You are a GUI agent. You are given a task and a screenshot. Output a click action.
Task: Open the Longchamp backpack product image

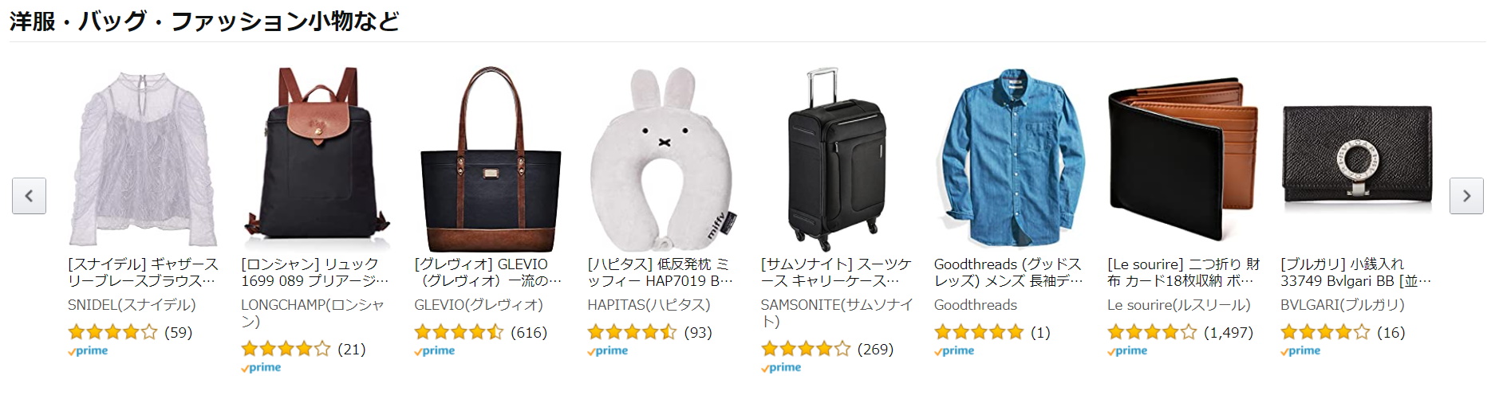(x=316, y=159)
